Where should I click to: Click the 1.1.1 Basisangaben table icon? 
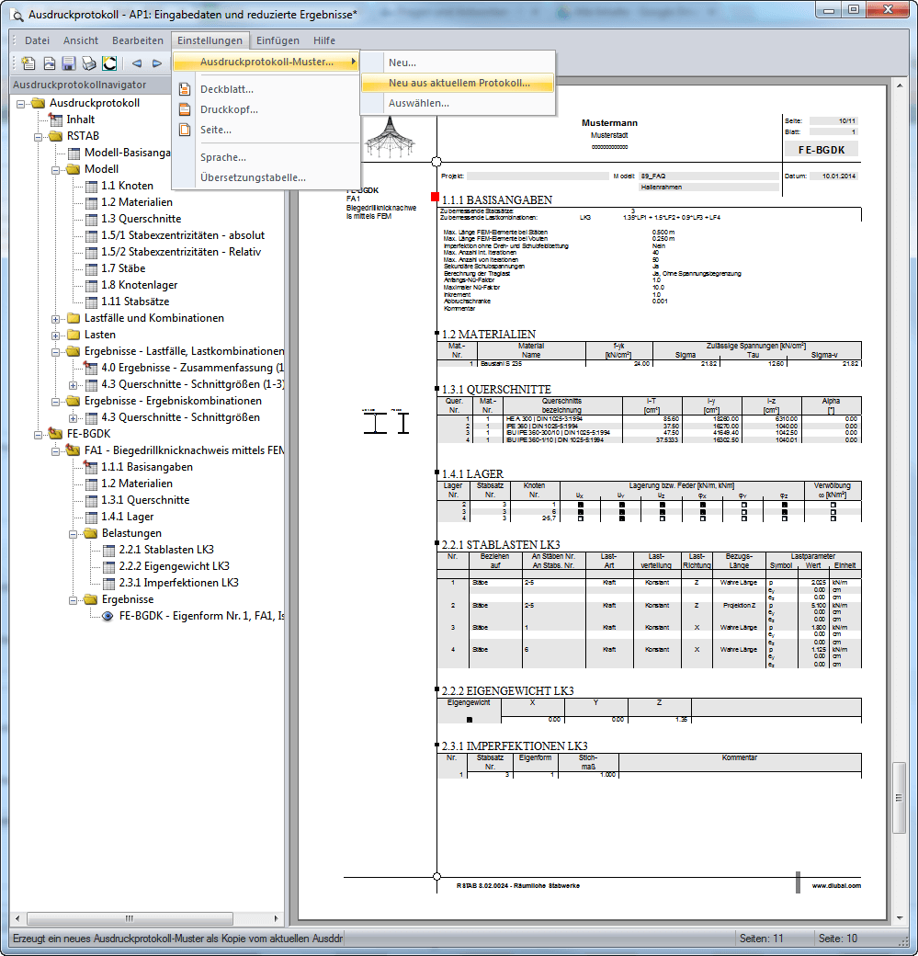pyautogui.click(x=91, y=467)
